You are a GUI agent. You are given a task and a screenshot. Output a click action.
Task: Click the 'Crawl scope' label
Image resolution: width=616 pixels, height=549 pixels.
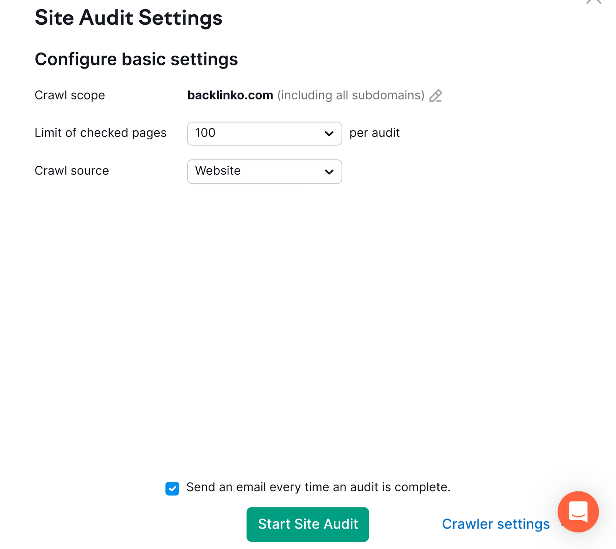pos(70,95)
